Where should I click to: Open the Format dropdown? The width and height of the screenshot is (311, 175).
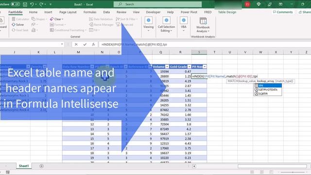(x=58, y=25)
